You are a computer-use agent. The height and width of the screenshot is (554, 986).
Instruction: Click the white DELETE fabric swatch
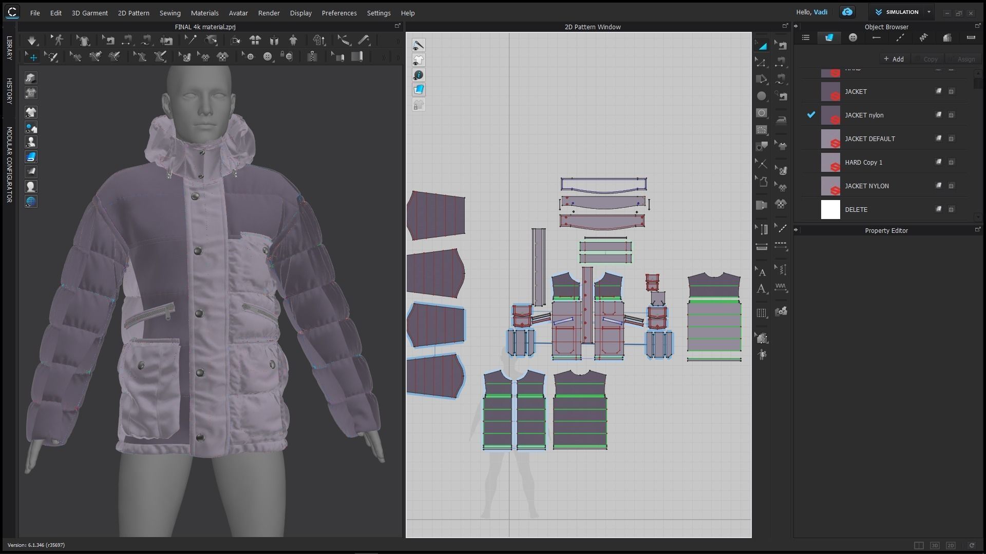pyautogui.click(x=830, y=209)
